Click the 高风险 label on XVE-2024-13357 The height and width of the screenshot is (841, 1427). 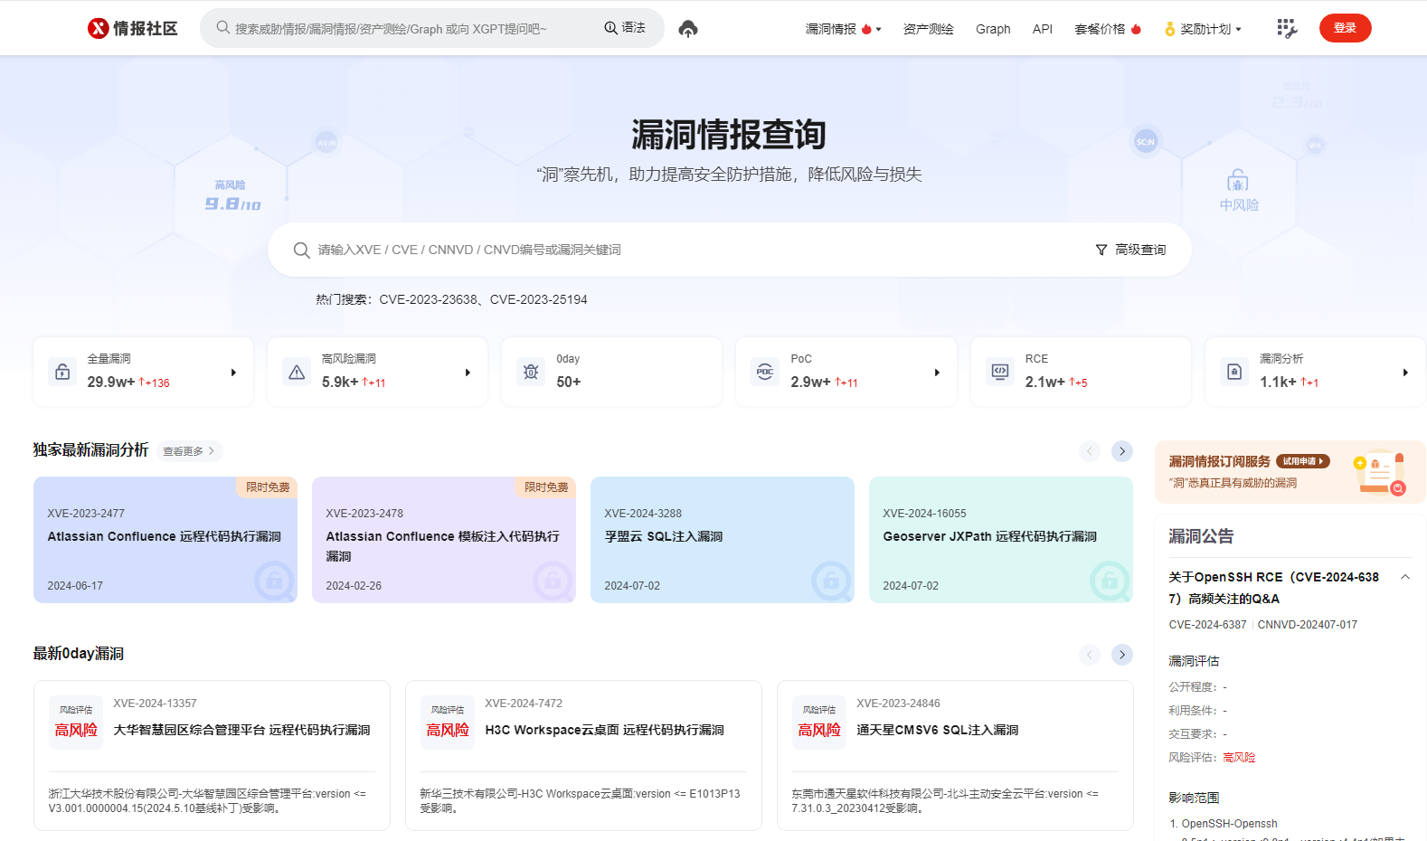coord(76,730)
